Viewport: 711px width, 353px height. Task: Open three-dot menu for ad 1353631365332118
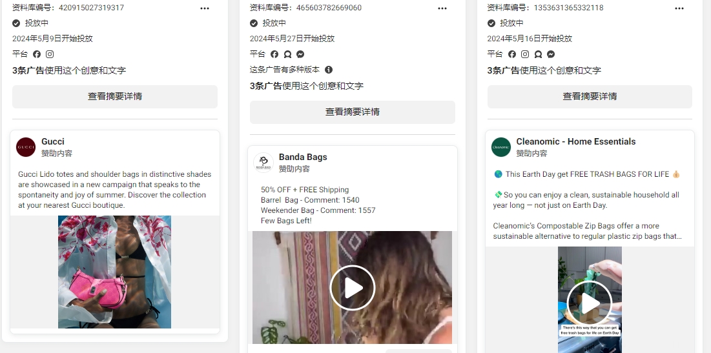(679, 8)
